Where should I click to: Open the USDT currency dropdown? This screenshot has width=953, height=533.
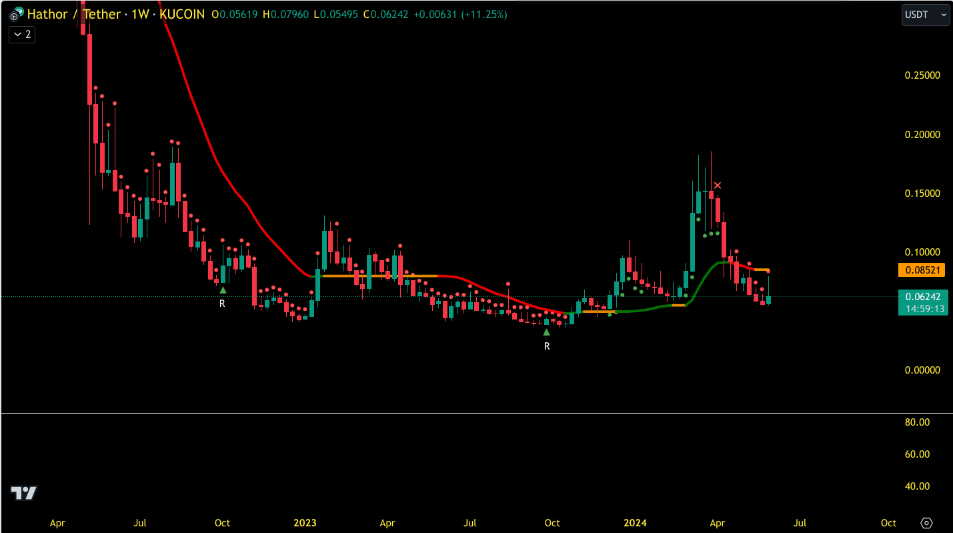pos(926,14)
